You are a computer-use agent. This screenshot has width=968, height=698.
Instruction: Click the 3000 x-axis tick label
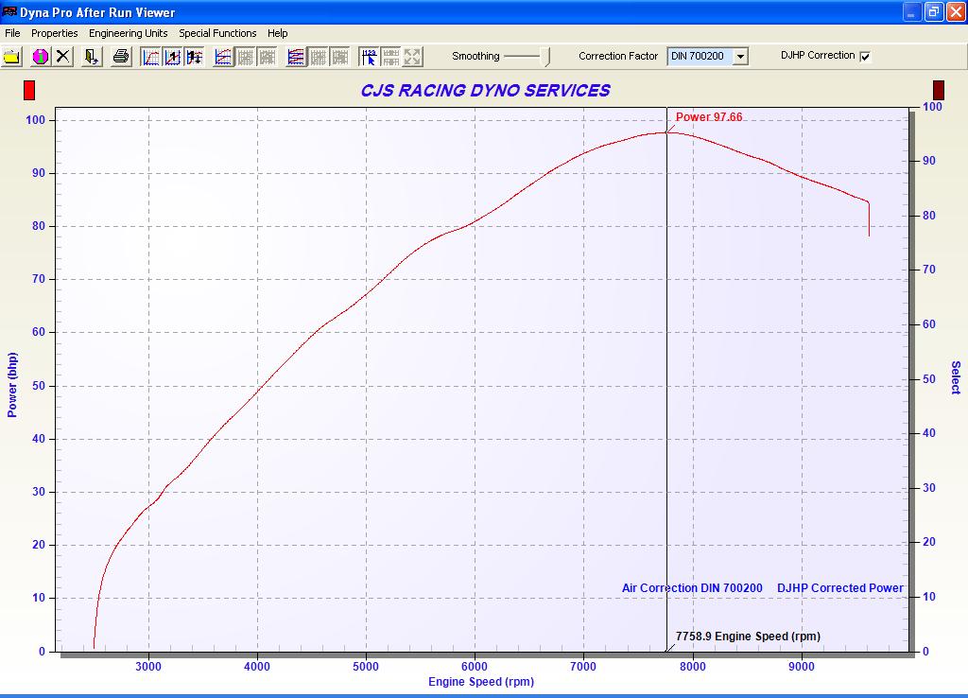tap(148, 667)
